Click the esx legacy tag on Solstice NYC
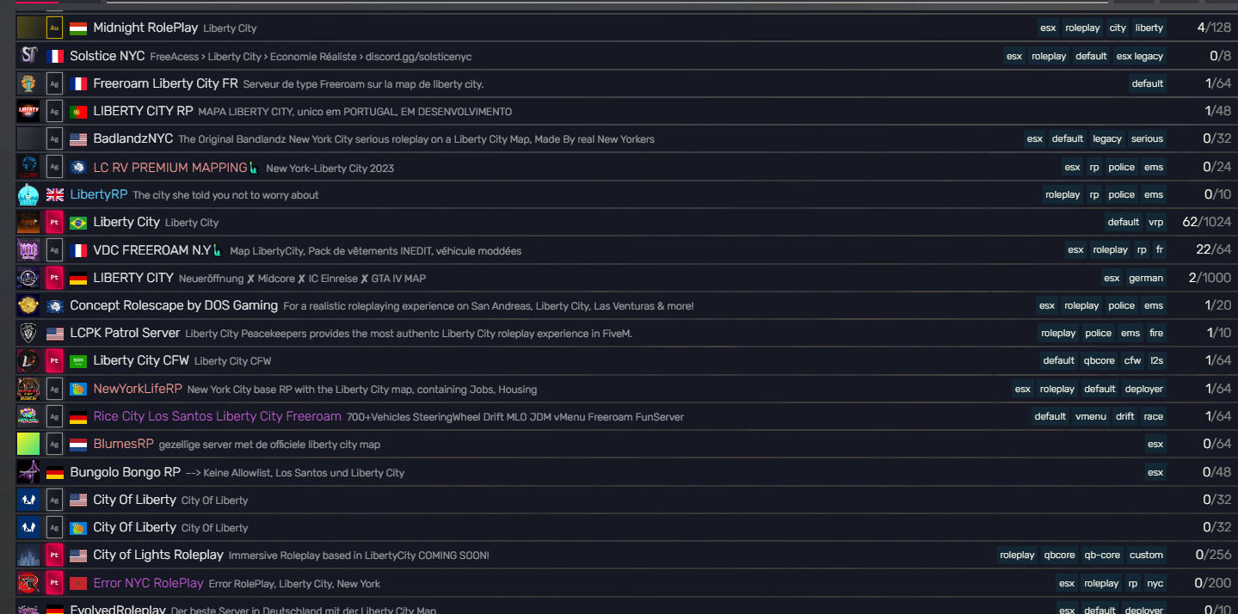 pyautogui.click(x=1140, y=56)
